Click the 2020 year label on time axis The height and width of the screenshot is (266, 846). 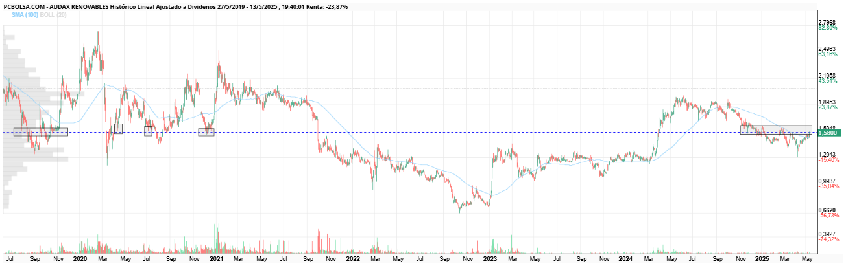coord(80,258)
